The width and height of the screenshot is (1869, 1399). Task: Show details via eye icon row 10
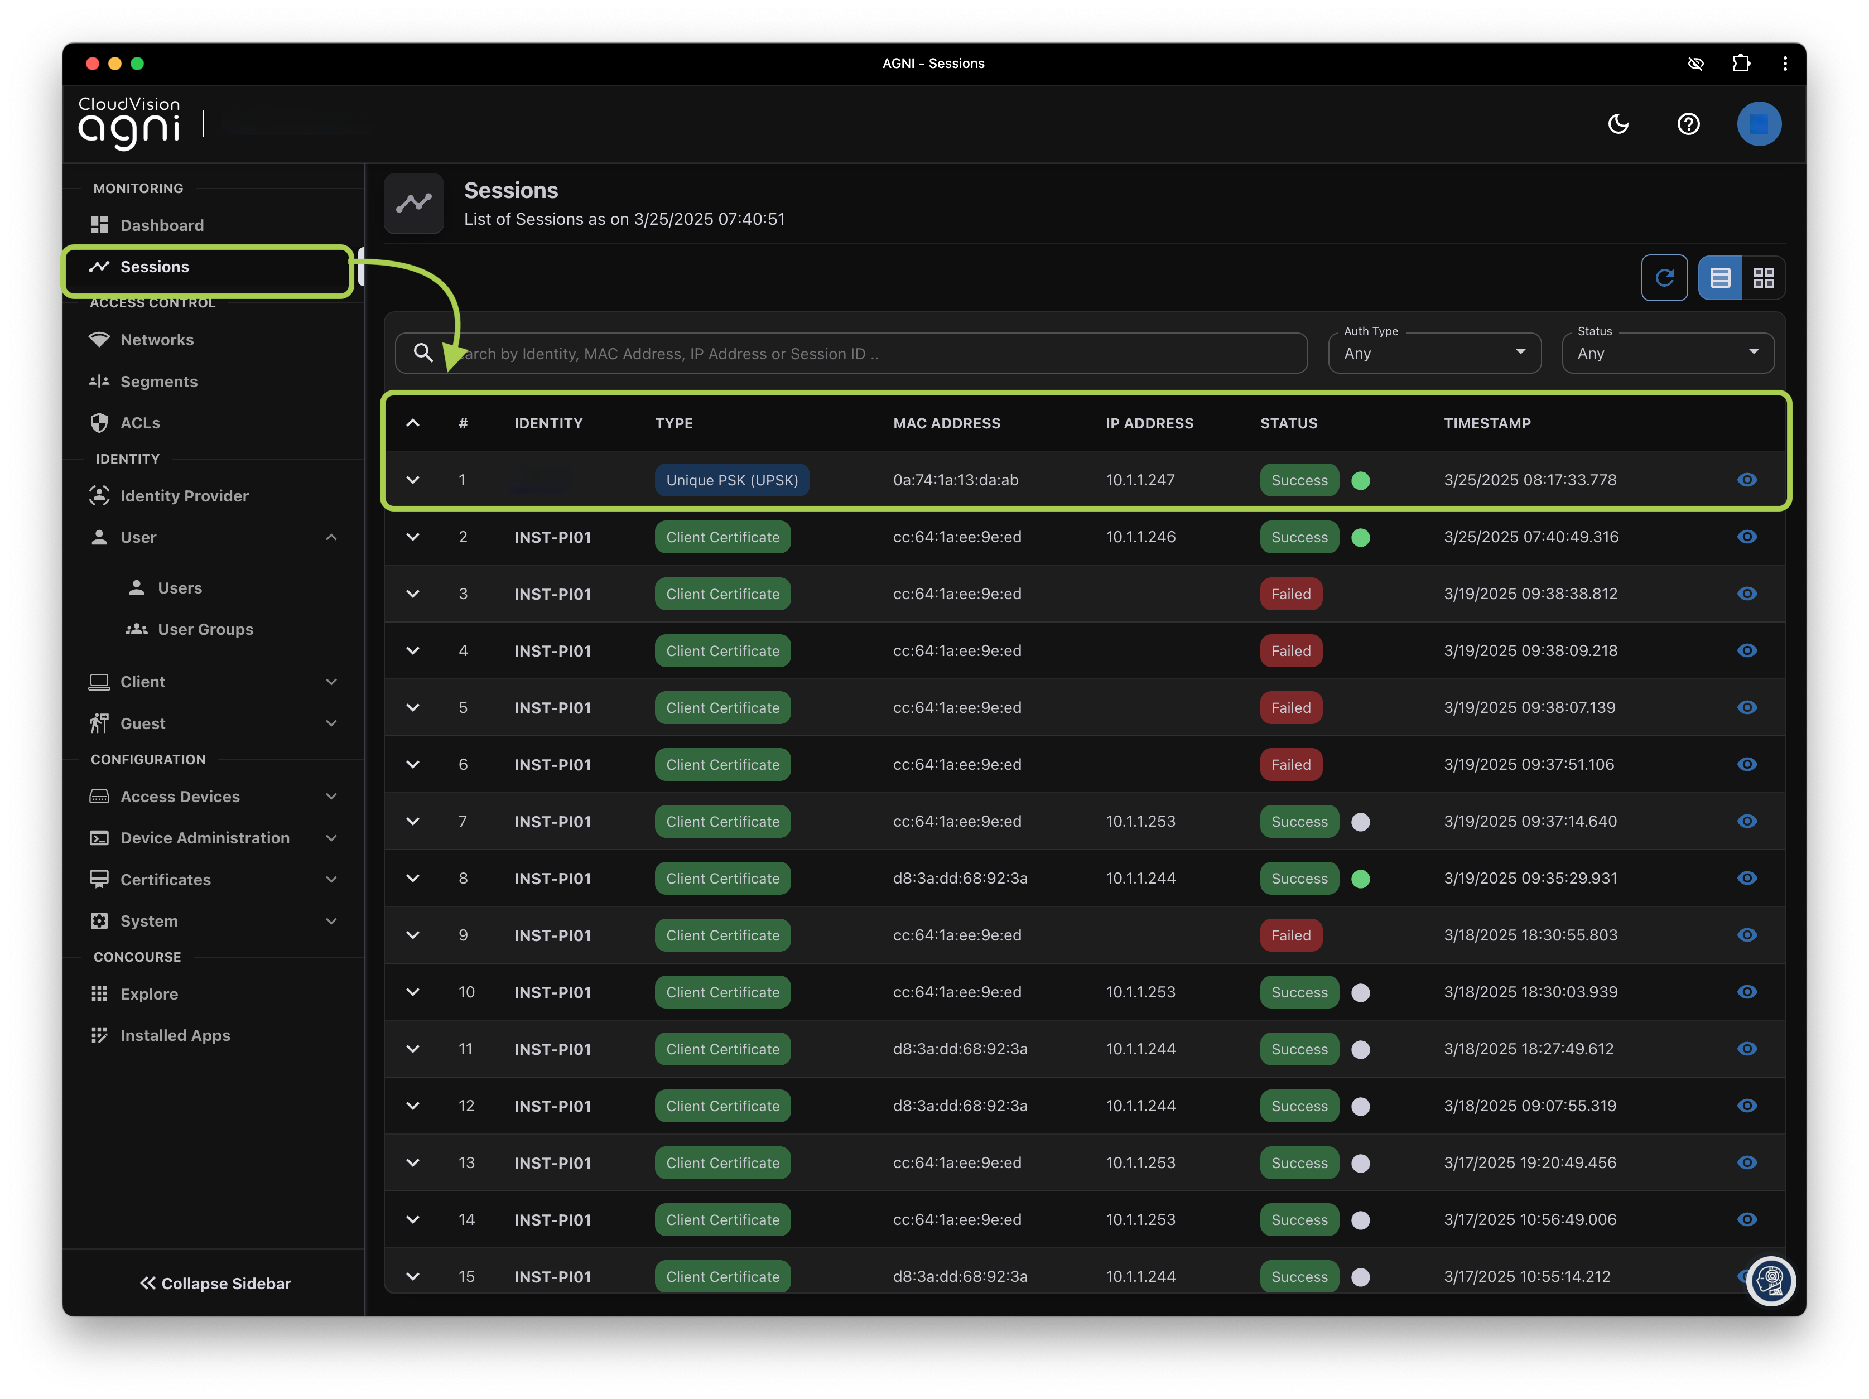click(1746, 992)
